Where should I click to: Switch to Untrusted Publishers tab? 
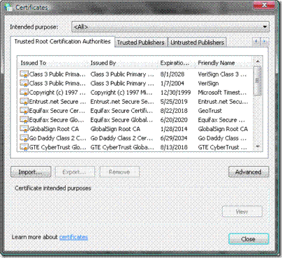coord(197,43)
